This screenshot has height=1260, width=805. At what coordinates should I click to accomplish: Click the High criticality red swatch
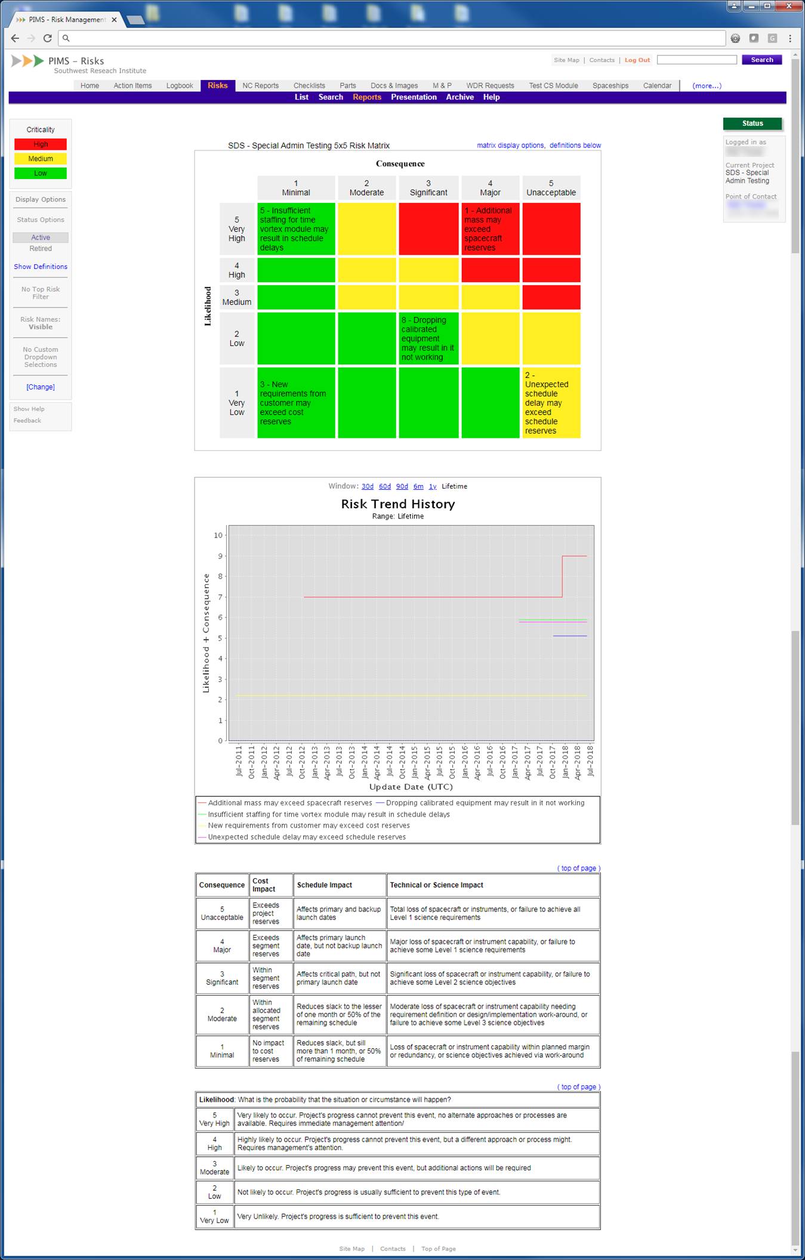(41, 144)
